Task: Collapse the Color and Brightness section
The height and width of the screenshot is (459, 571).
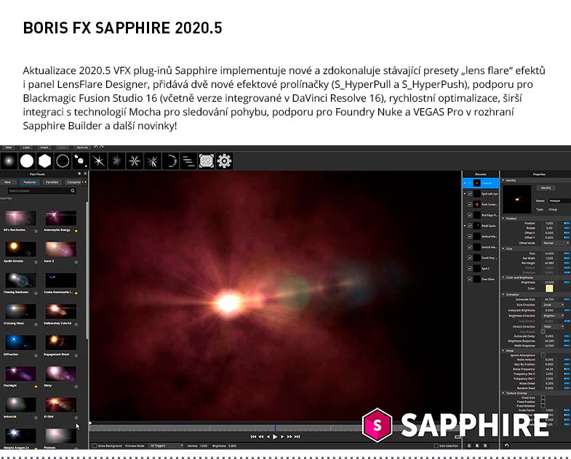Action: click(503, 277)
